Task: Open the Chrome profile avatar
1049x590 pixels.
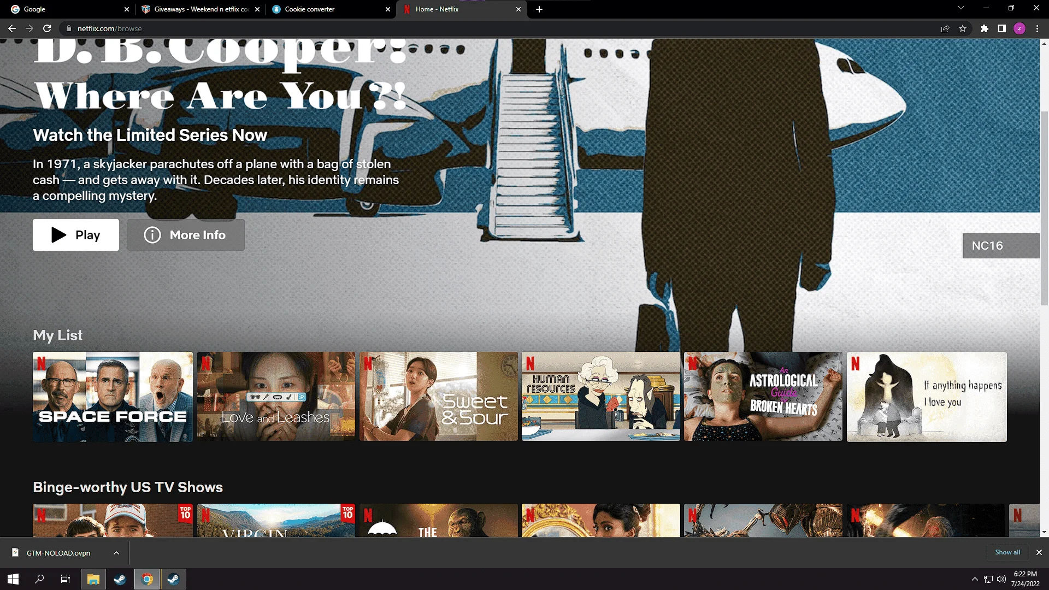Action: 1019,28
